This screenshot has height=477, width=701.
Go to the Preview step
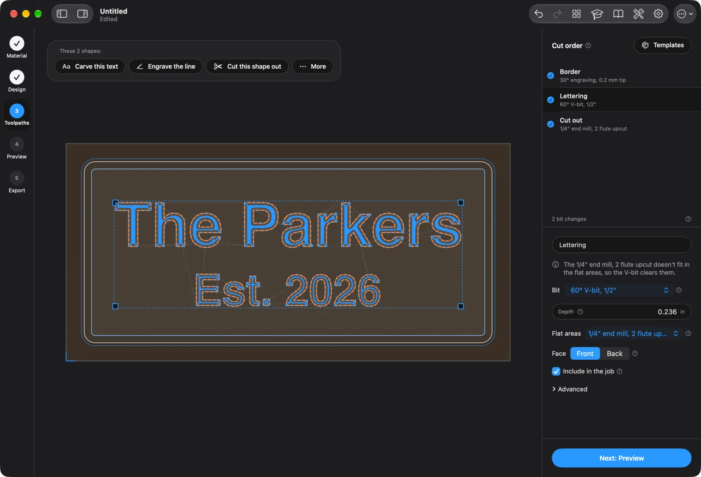17,148
